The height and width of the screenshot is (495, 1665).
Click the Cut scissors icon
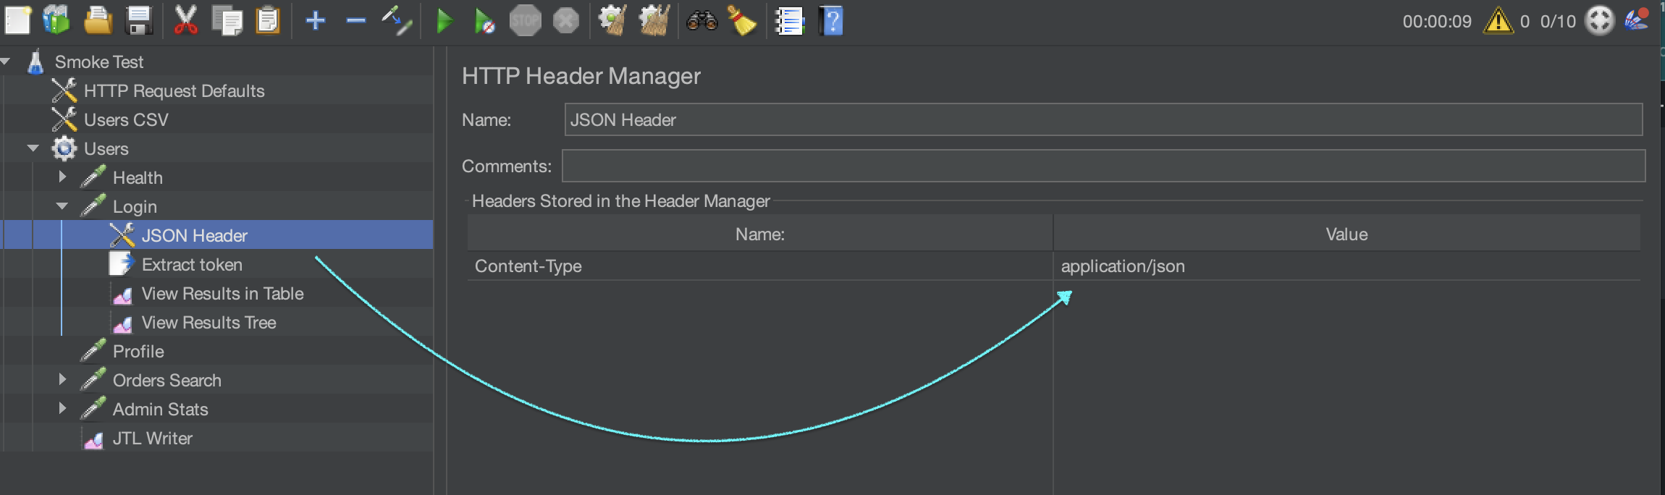pos(185,21)
